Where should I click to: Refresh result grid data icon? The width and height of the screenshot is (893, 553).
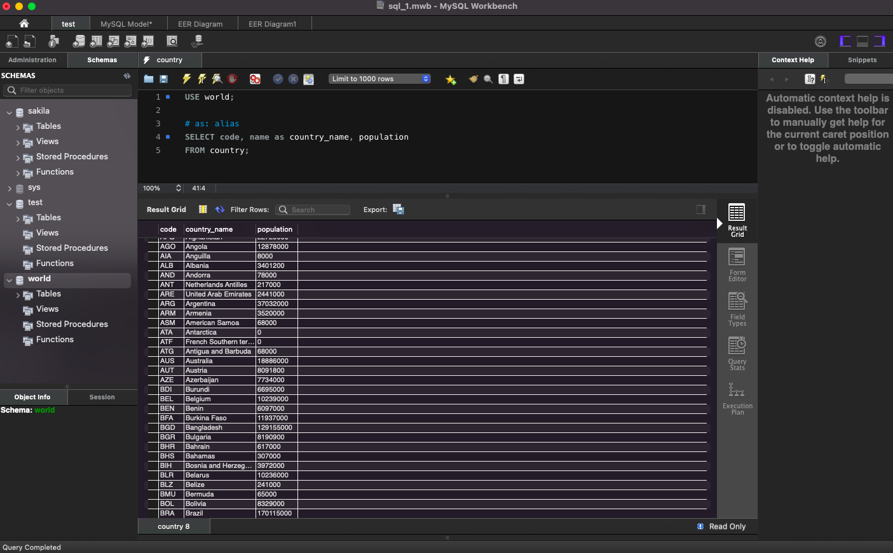pyautogui.click(x=220, y=210)
